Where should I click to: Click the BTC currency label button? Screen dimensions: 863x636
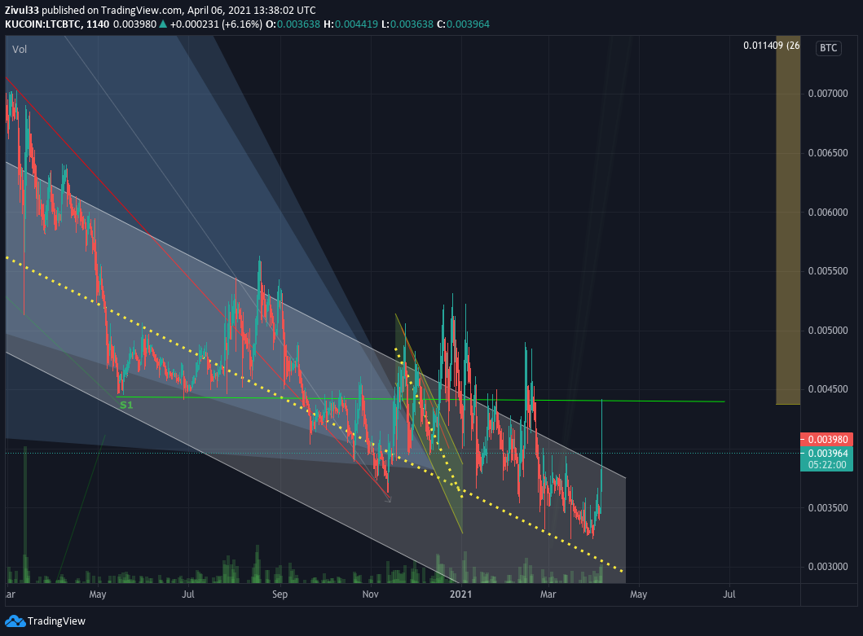(828, 48)
